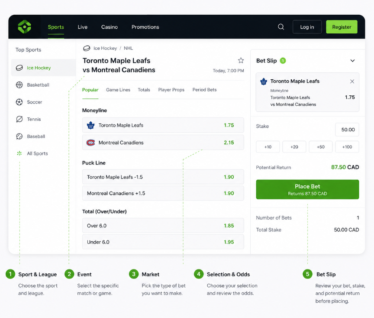374x318 pixels.
Task: Click the Tennis sidebar icon
Action: (x=19, y=119)
